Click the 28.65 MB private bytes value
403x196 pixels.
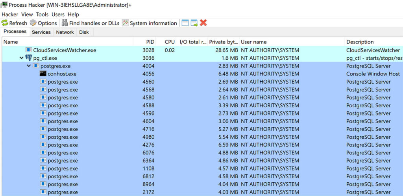pos(227,50)
